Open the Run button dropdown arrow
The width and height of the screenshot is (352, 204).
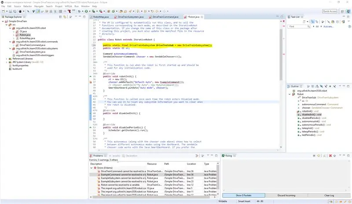(90, 11)
